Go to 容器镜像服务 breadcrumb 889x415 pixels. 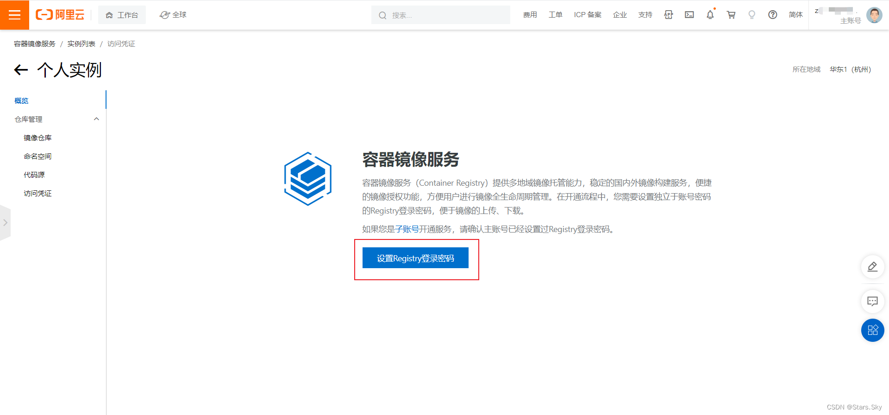tap(35, 44)
